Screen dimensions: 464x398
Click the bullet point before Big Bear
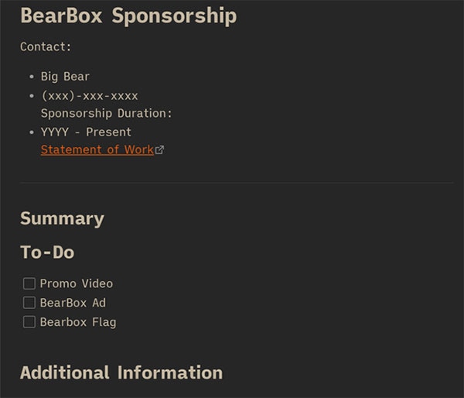31,77
